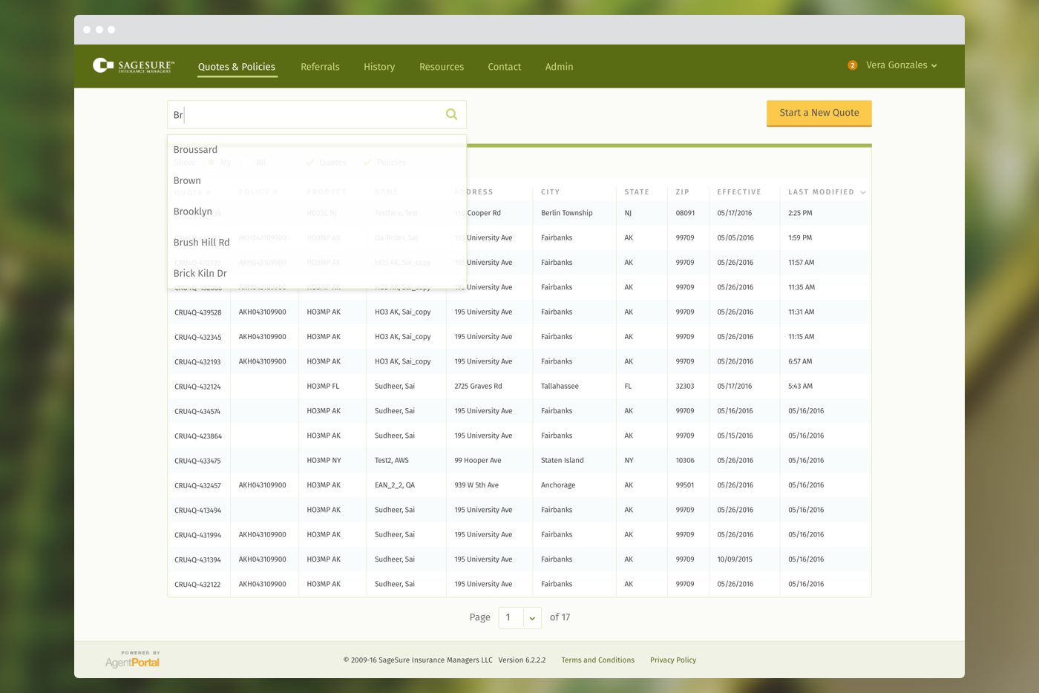Open quote CRU4Q-434574
The height and width of the screenshot is (693, 1039).
point(197,411)
